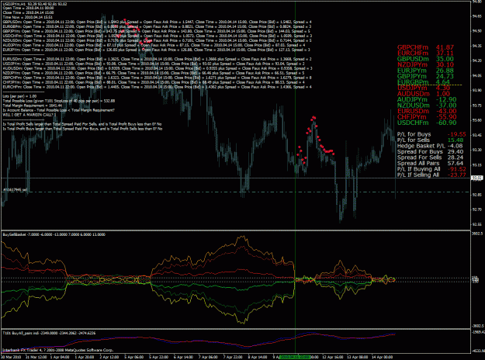Image resolution: width=485 pixels, height=360 pixels.
Task: Click the P/L for Sells value
Action: point(456,140)
